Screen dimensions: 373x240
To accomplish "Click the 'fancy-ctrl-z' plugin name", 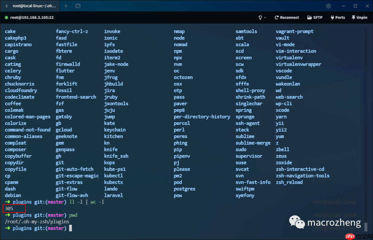I will click(x=72, y=31).
